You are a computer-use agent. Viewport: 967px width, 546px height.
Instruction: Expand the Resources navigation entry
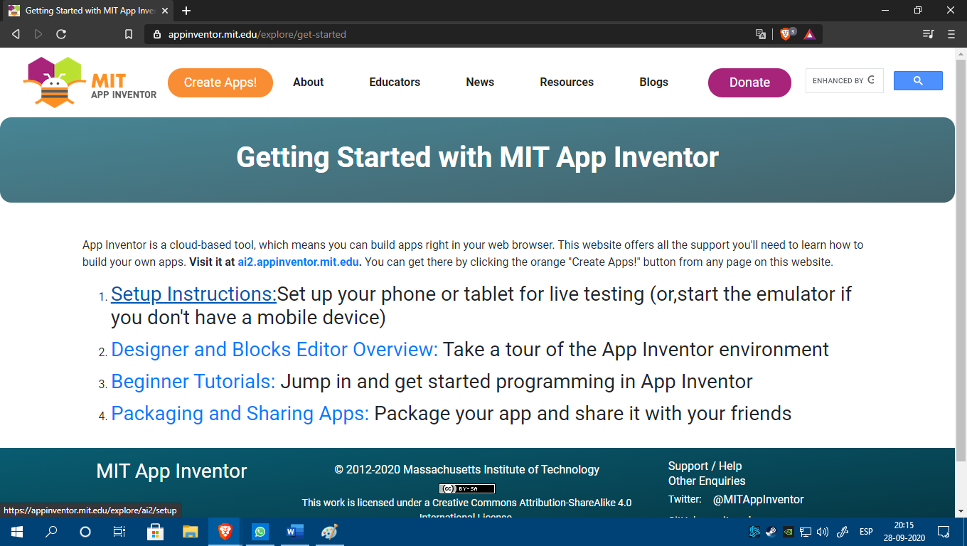coord(567,82)
